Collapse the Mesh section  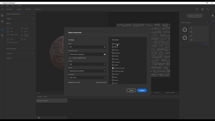[20, 23]
